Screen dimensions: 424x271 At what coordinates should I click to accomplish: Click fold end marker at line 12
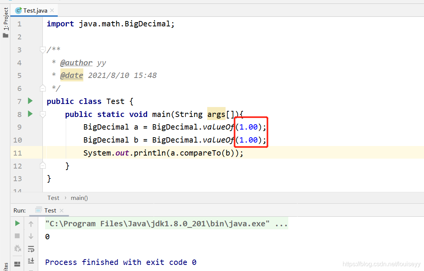tap(42, 166)
